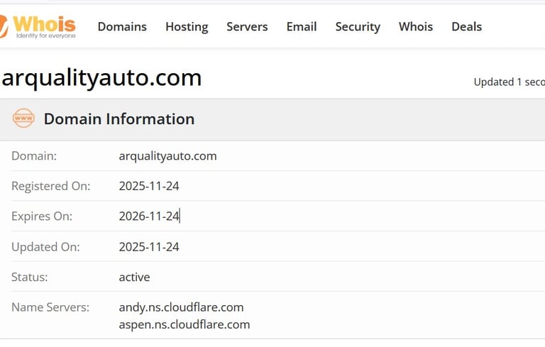The height and width of the screenshot is (347, 545).
Task: Open the Security menu
Action: [358, 27]
